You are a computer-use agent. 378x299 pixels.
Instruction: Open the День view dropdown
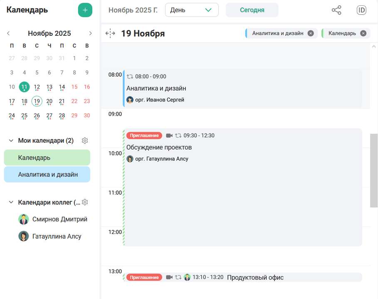pos(192,10)
